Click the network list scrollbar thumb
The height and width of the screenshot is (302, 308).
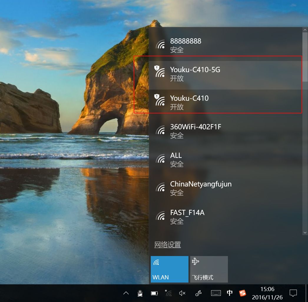click(305, 57)
